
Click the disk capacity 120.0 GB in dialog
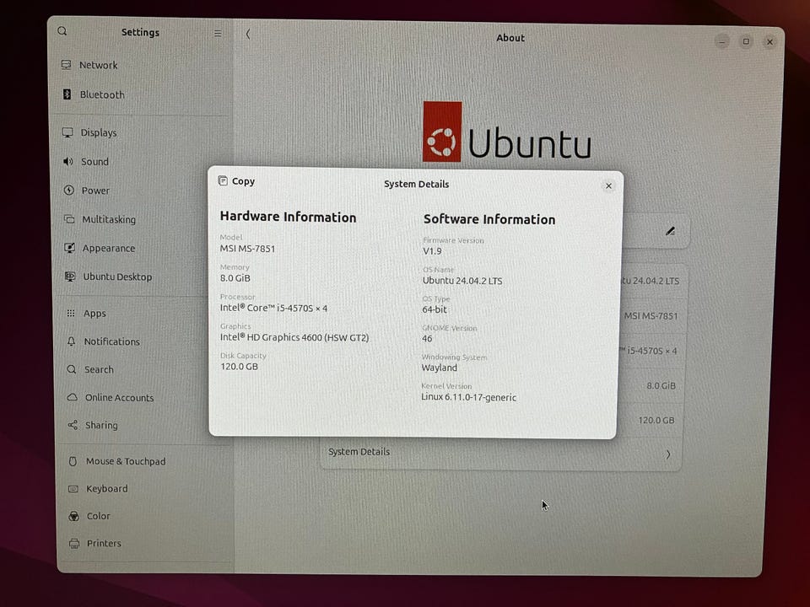pos(239,367)
